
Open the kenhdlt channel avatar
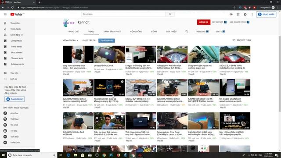(68, 23)
